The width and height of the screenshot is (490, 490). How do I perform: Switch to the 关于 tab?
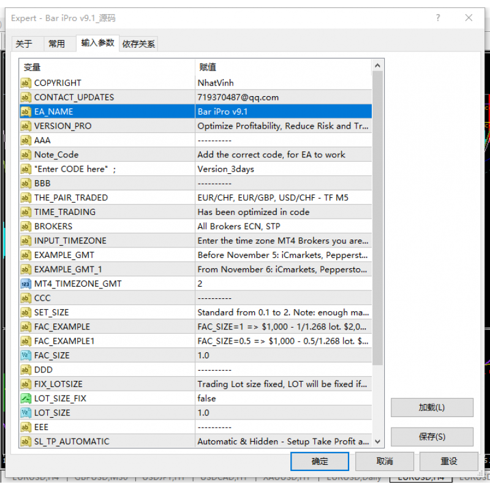tap(24, 44)
